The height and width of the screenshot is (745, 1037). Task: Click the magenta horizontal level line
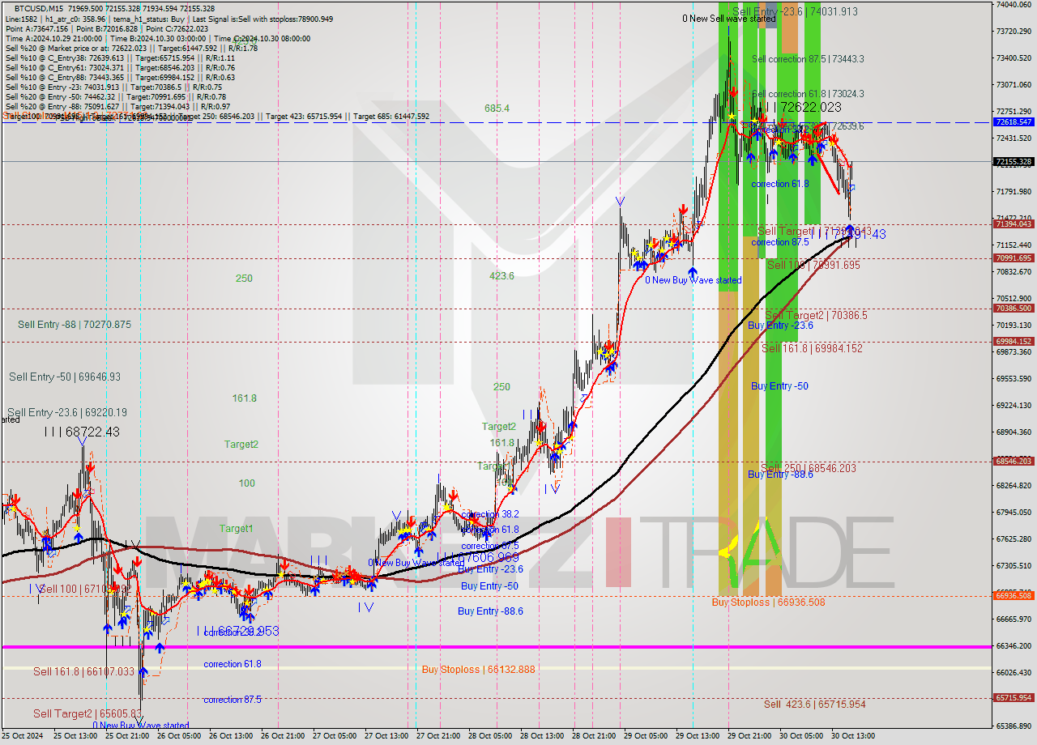[496, 646]
